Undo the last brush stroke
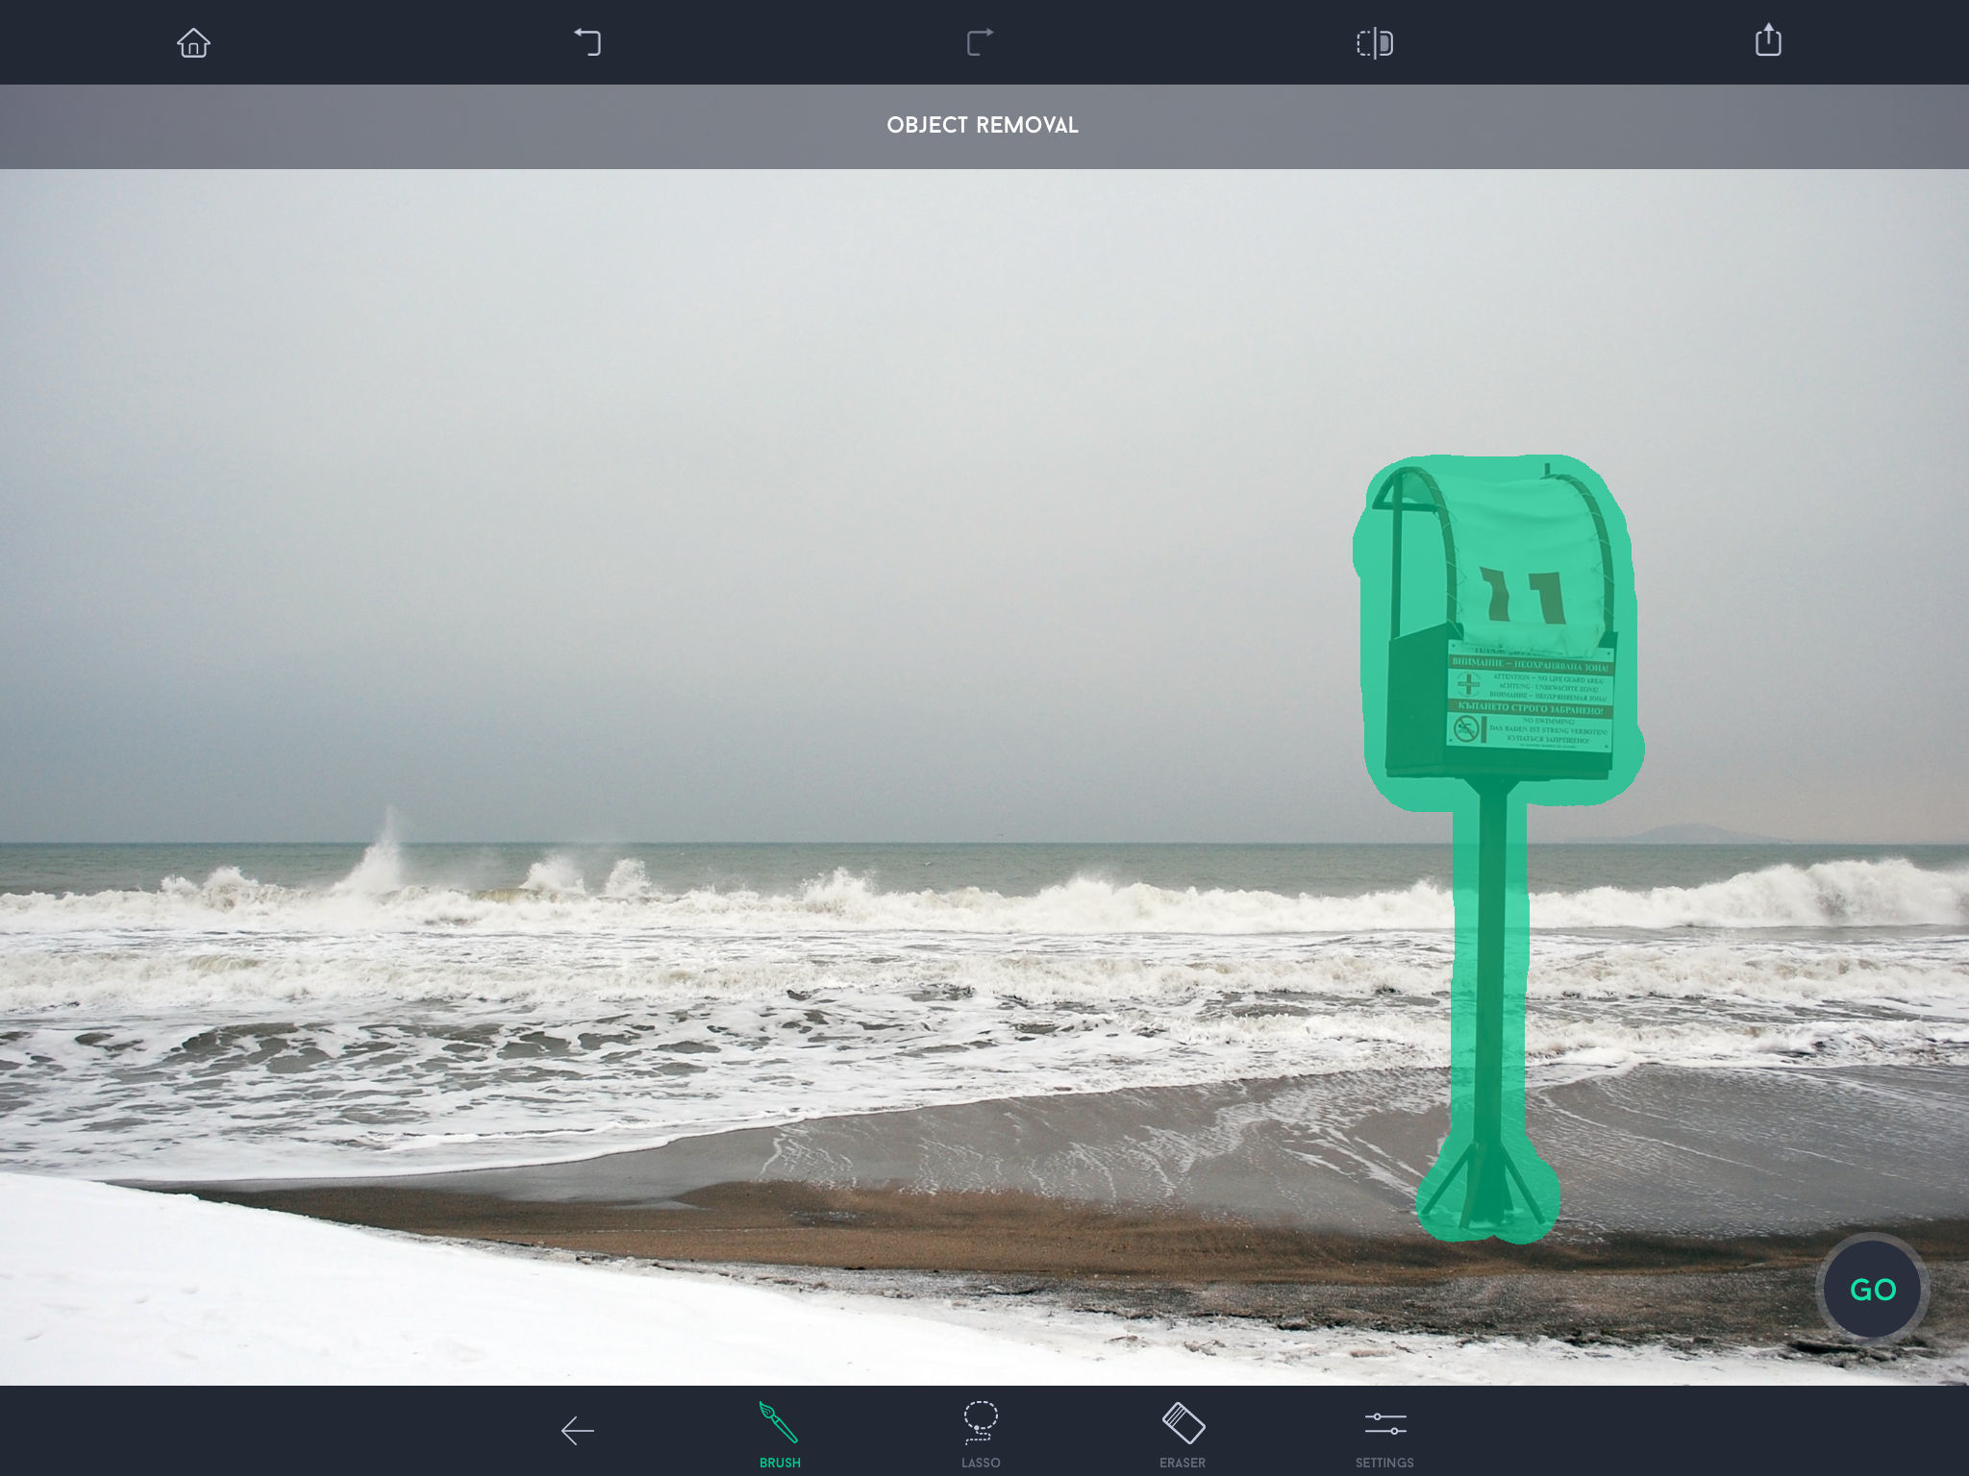This screenshot has height=1476, width=1969. click(587, 43)
